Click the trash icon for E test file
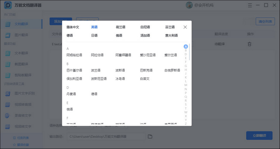 click(x=249, y=44)
